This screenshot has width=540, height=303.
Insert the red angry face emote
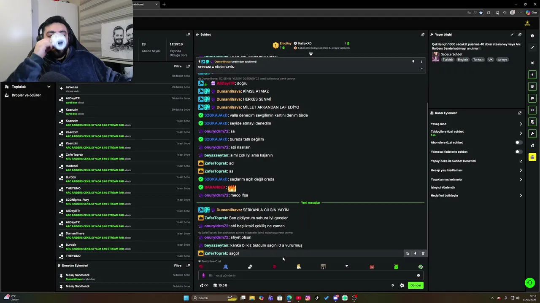click(372, 267)
